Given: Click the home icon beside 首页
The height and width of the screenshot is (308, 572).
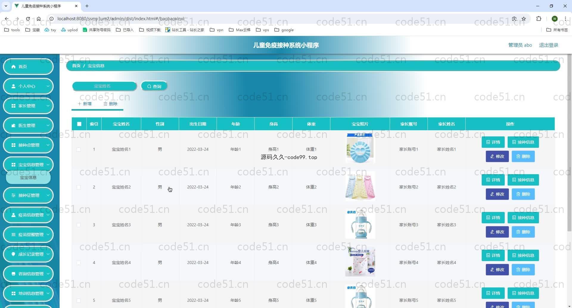Looking at the screenshot, I should [13, 67].
